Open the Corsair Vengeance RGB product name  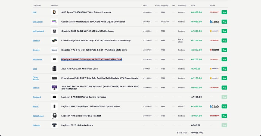(x=96, y=40)
